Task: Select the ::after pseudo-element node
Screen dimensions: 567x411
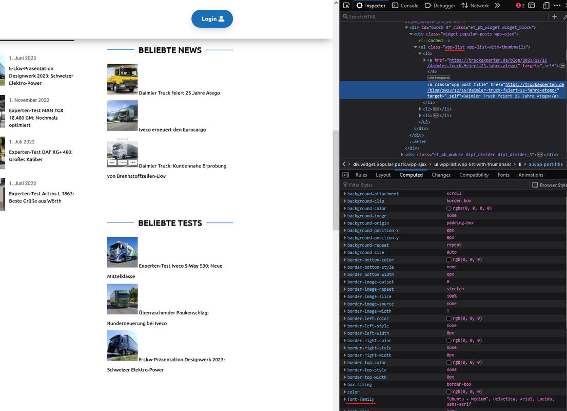Action: coord(418,142)
